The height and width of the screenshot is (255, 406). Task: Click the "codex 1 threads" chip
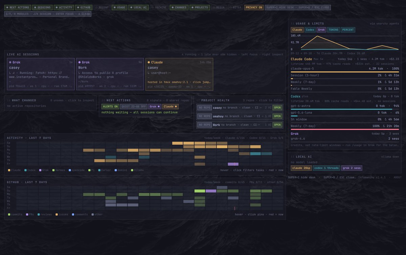coord(326,168)
